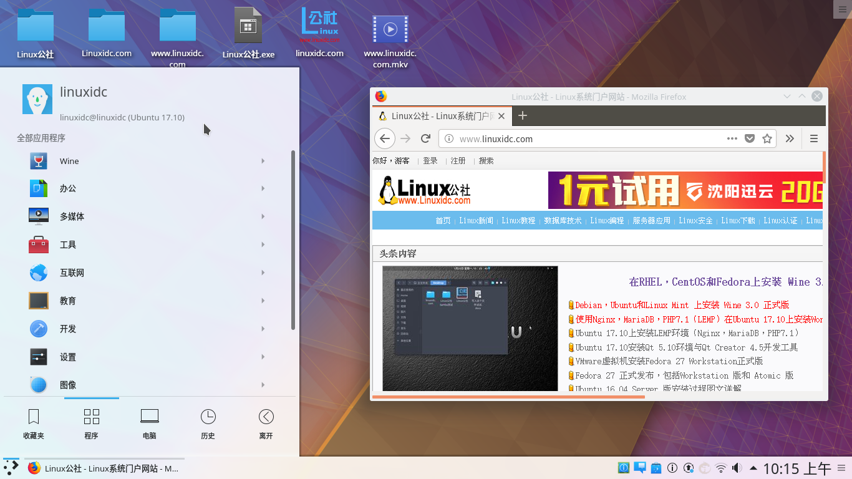Switch to 离开 leave tab
This screenshot has width=852, height=479.
click(266, 424)
